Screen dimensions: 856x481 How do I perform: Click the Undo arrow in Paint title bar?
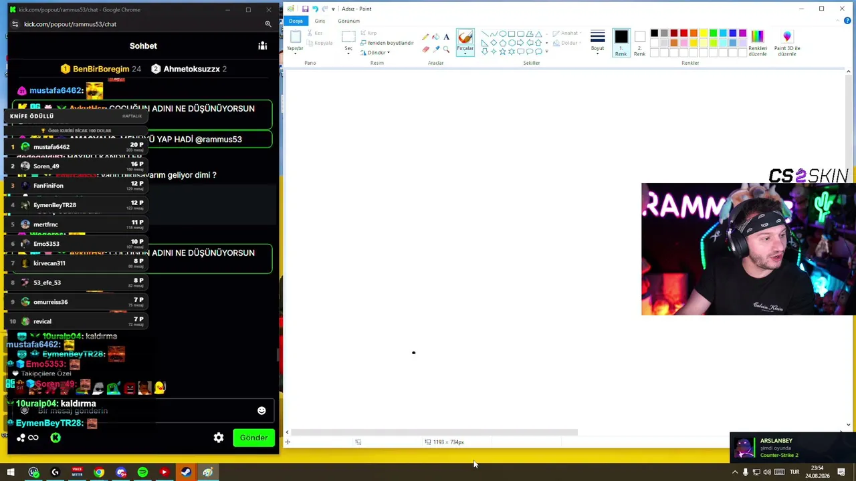(x=315, y=9)
